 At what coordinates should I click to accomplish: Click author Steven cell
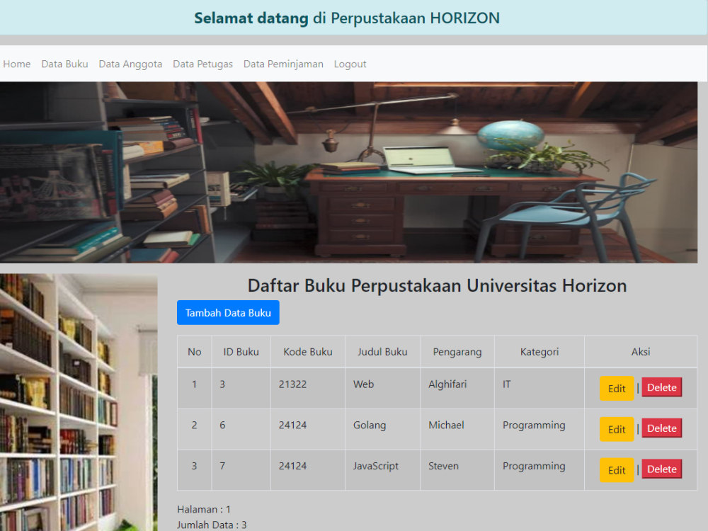point(457,469)
